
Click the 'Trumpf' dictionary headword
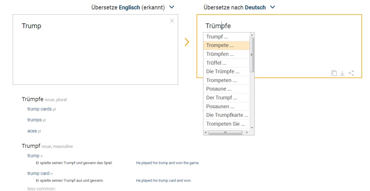pos(31,146)
